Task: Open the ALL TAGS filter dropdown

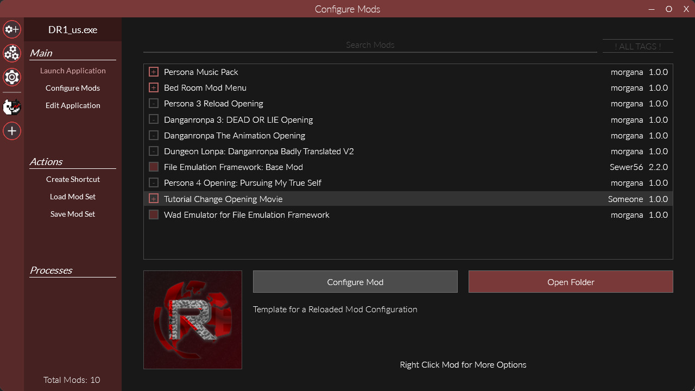Action: point(637,46)
